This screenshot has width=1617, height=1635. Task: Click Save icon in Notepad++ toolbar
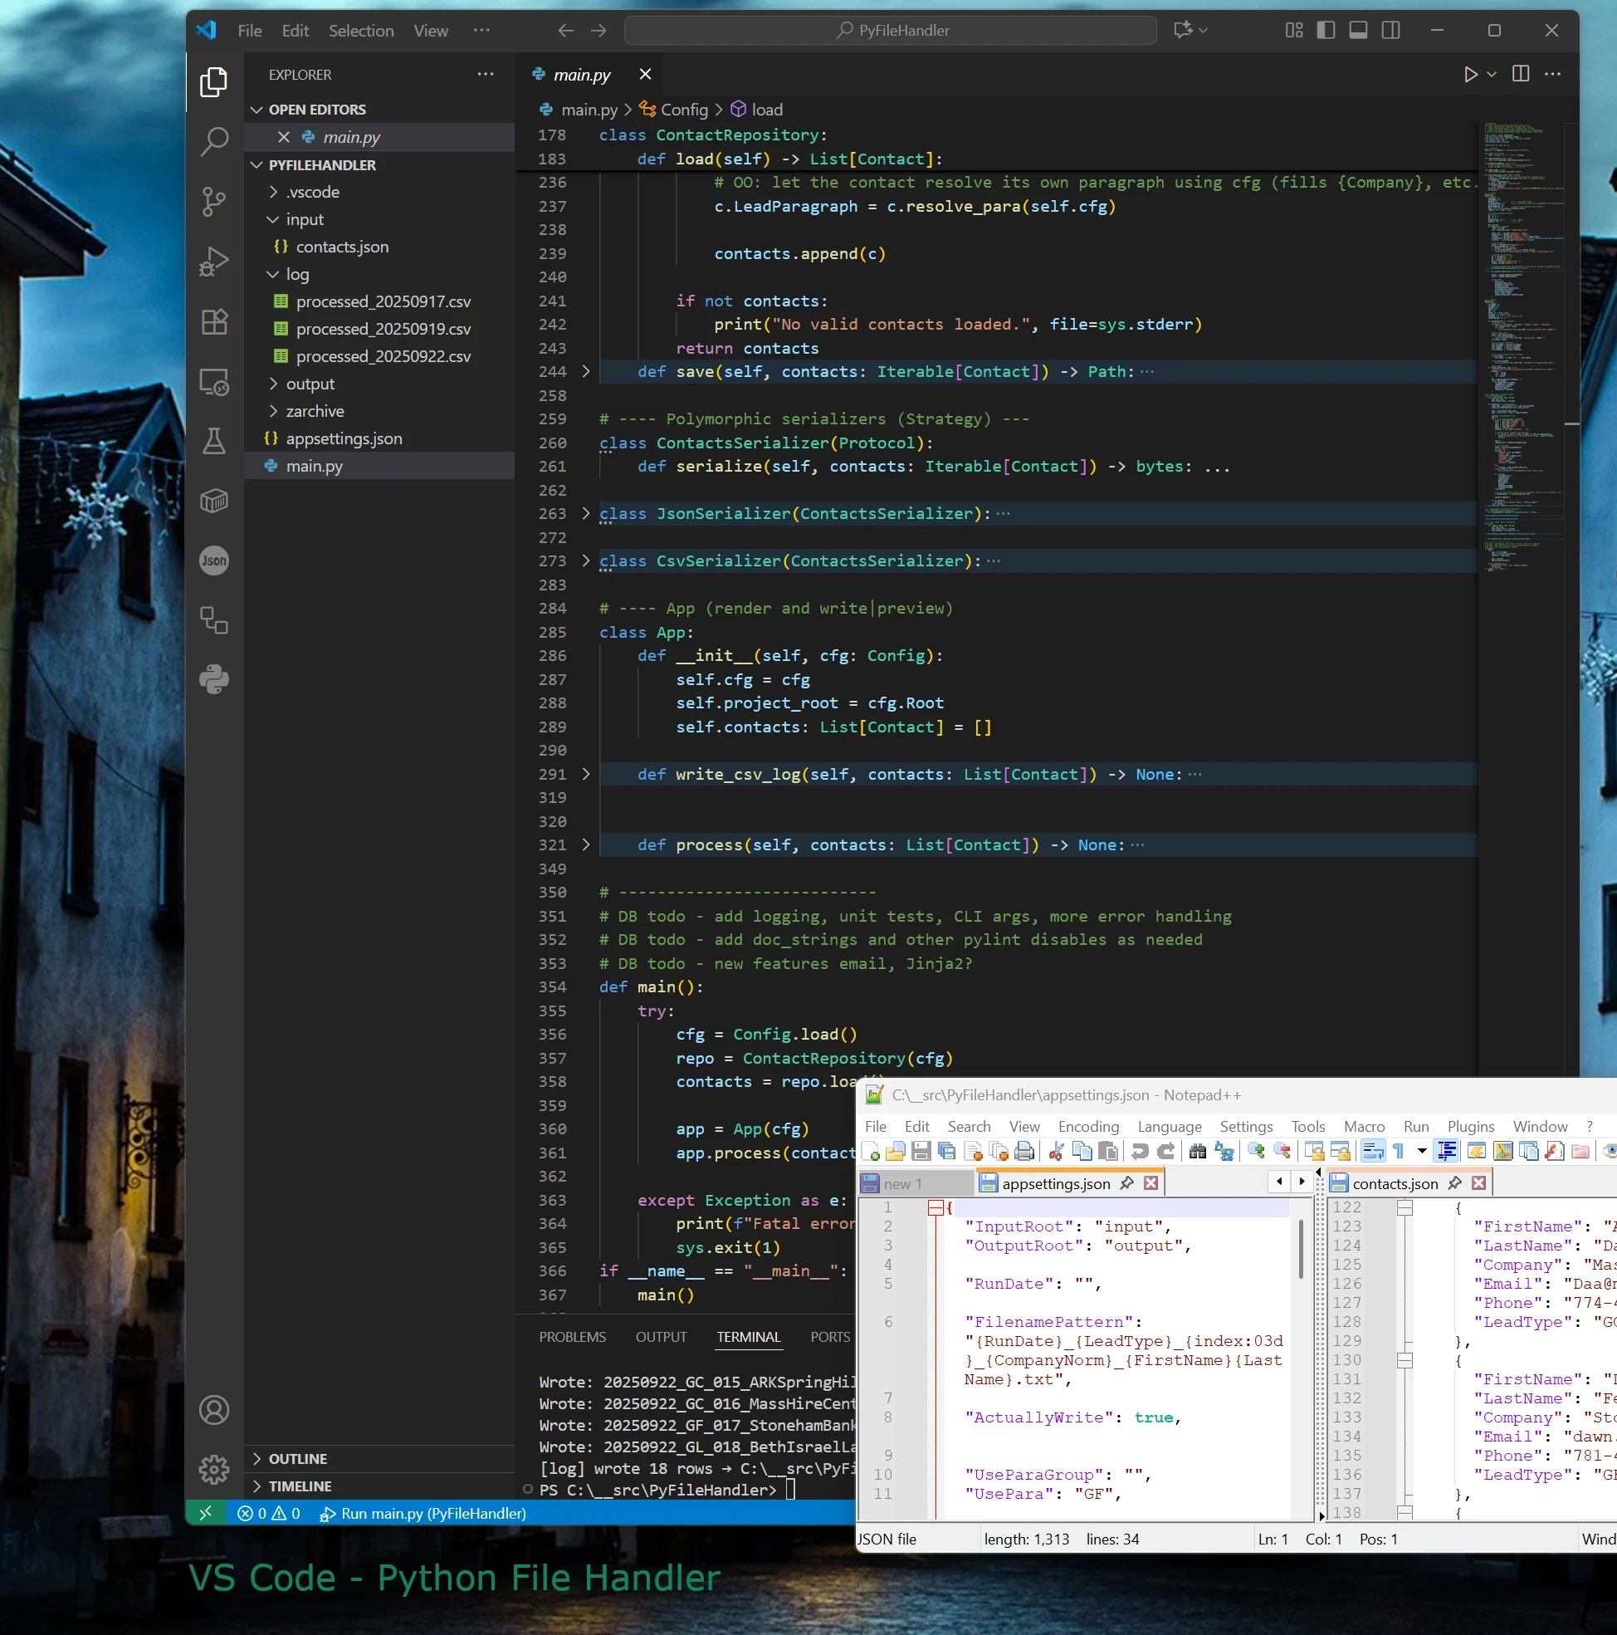tap(921, 1151)
